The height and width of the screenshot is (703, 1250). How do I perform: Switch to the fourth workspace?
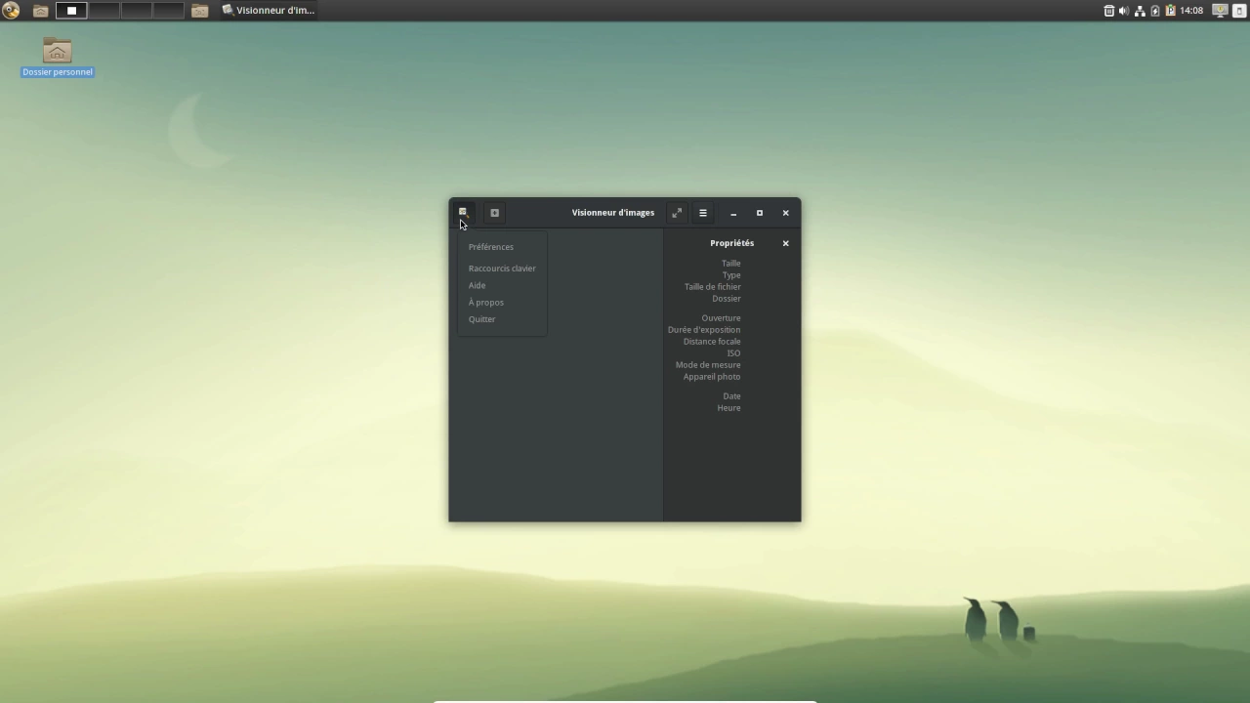pyautogui.click(x=168, y=11)
